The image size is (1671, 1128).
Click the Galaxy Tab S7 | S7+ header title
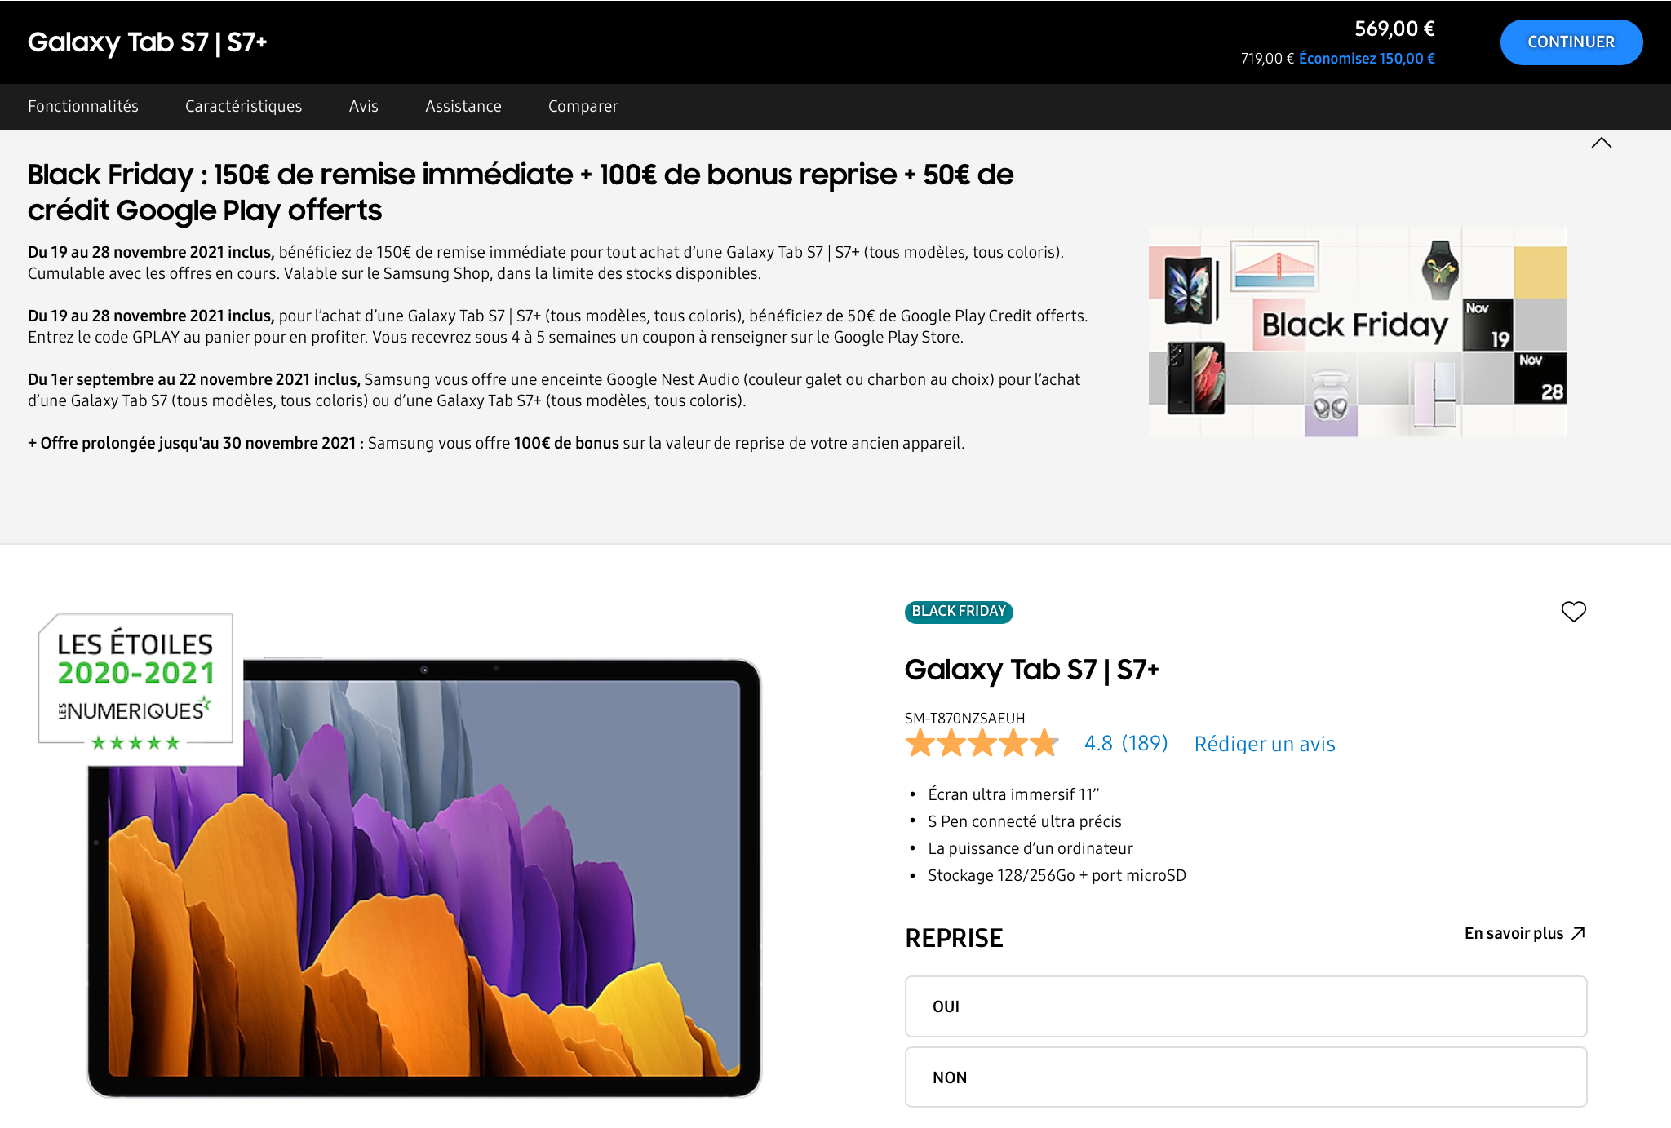click(148, 42)
